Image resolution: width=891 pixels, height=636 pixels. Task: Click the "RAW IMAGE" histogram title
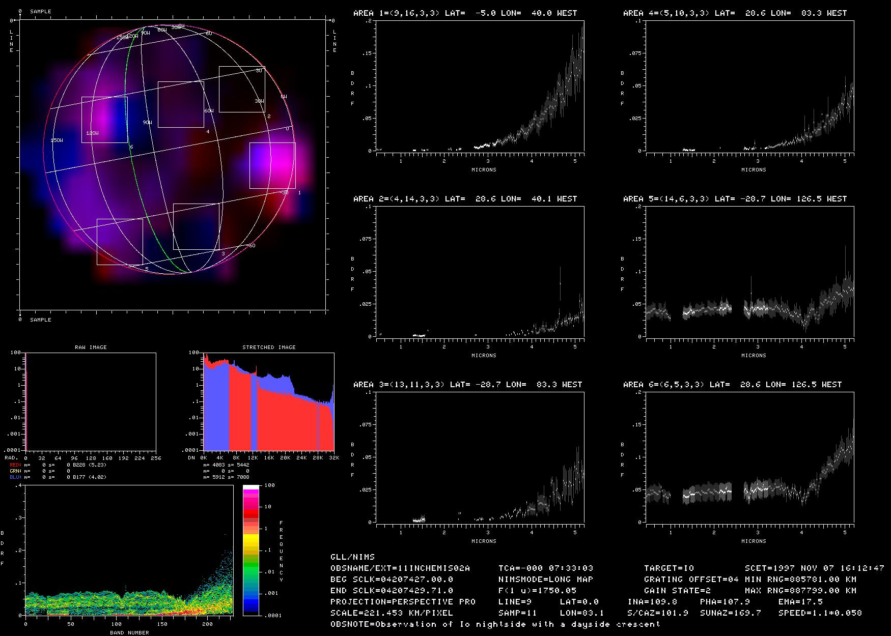pyautogui.click(x=91, y=348)
